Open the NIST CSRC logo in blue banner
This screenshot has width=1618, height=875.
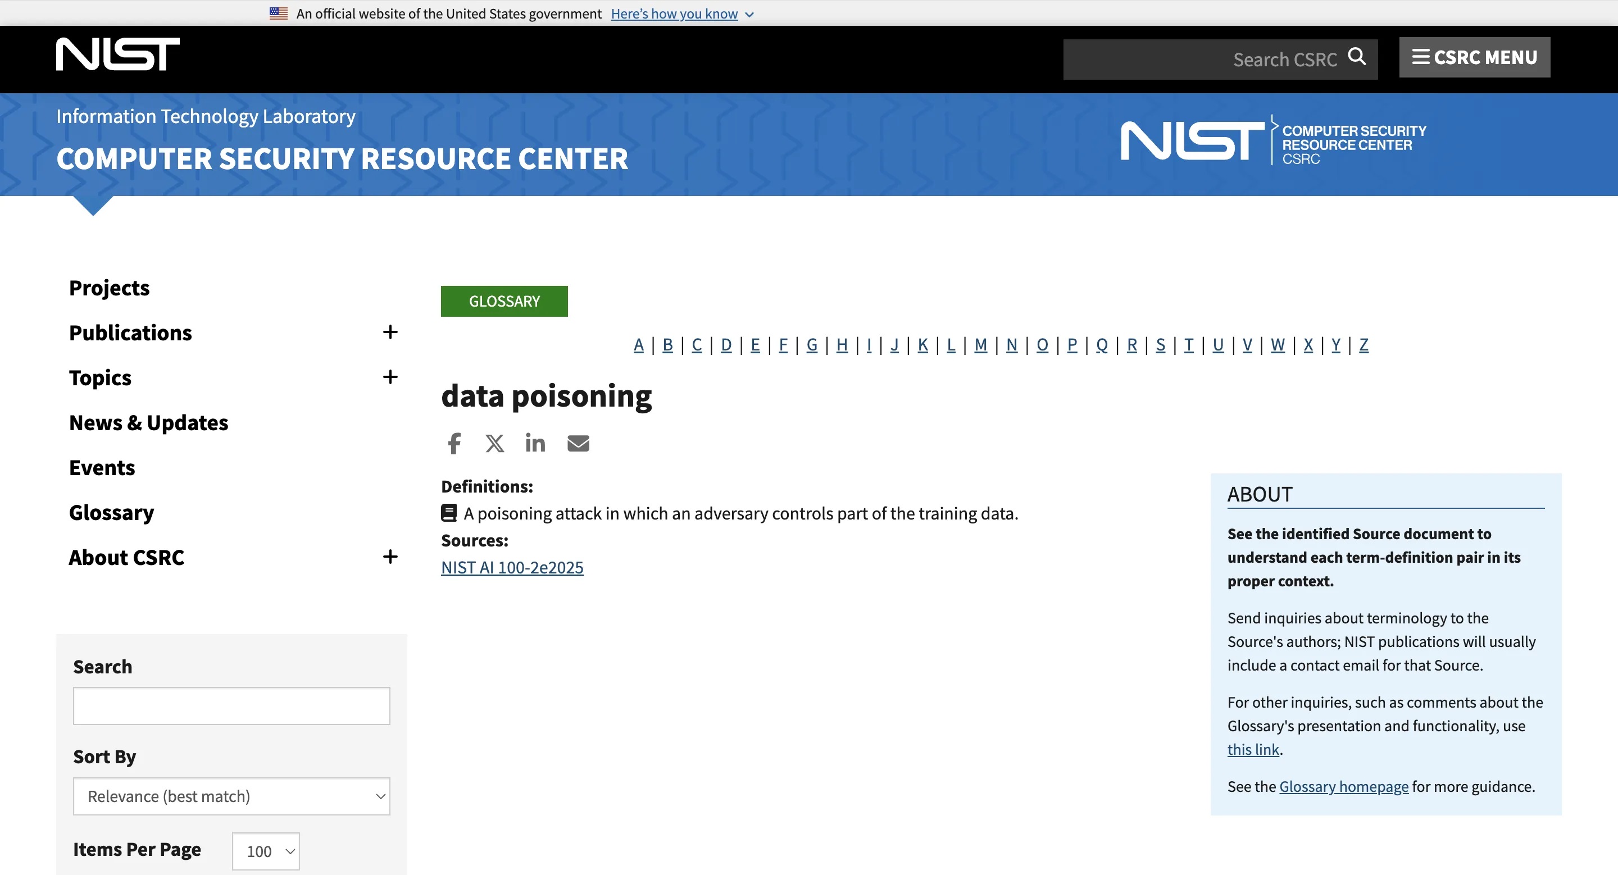tap(1273, 140)
